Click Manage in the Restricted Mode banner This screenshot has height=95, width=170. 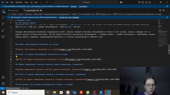point(74,6)
